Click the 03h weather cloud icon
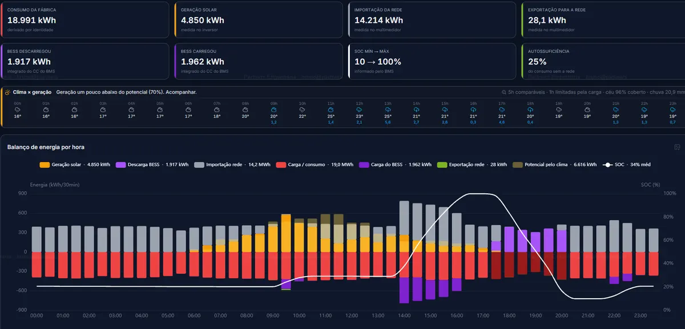The width and height of the screenshot is (685, 329). (103, 109)
